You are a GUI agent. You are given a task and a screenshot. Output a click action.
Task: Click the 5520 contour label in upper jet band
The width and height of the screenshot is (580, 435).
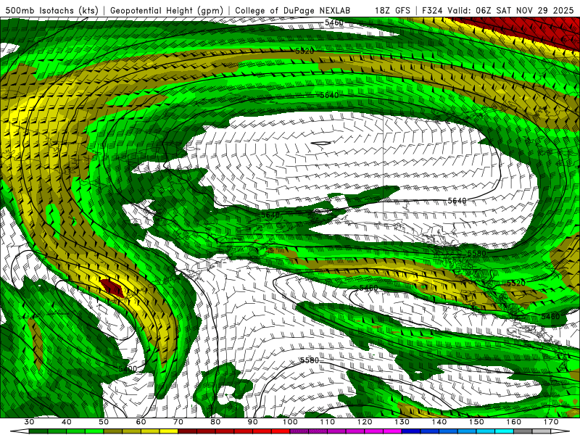(304, 51)
